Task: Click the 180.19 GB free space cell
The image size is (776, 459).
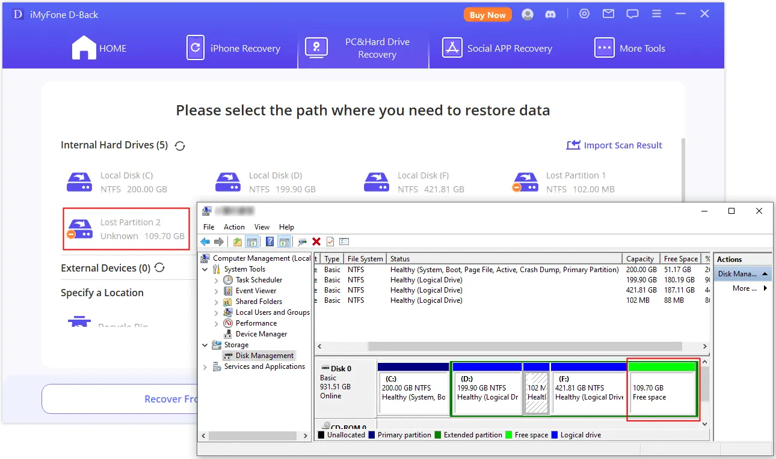Action: 679,280
